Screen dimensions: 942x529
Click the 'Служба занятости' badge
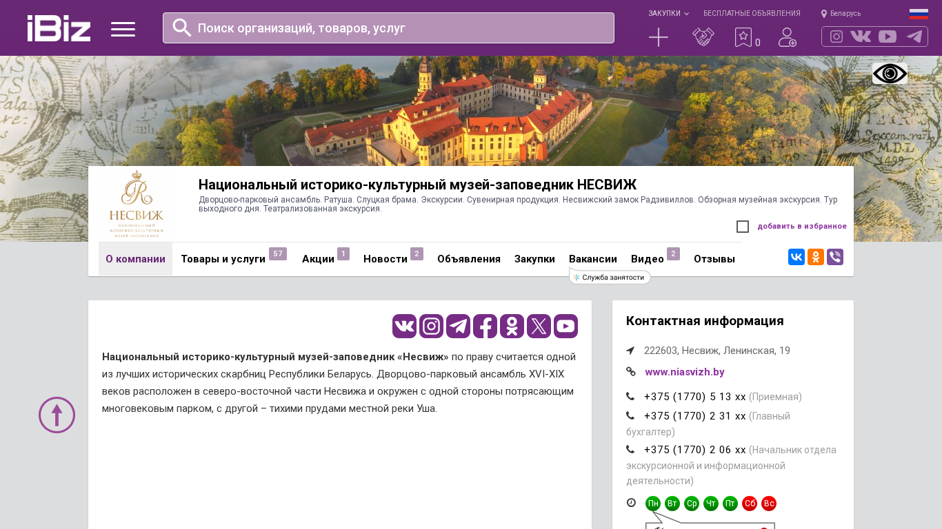610,277
